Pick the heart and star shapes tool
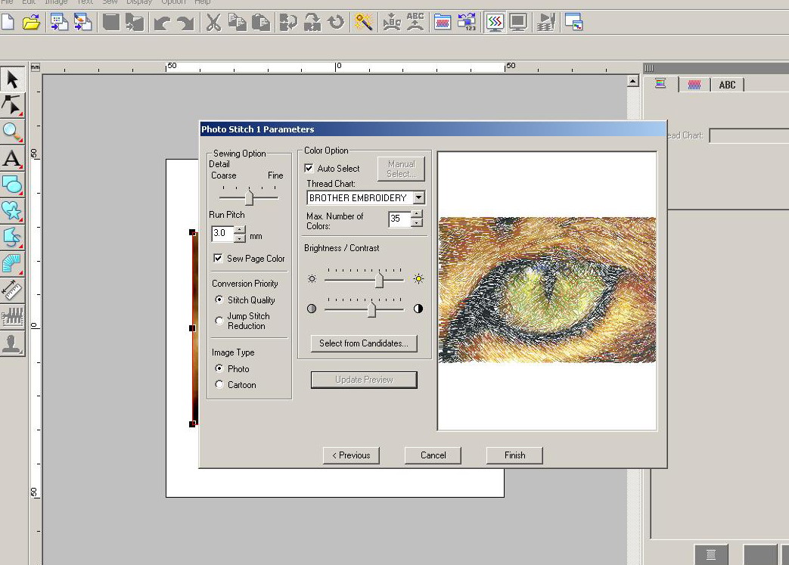Viewport: 789px width, 565px height. 12,211
